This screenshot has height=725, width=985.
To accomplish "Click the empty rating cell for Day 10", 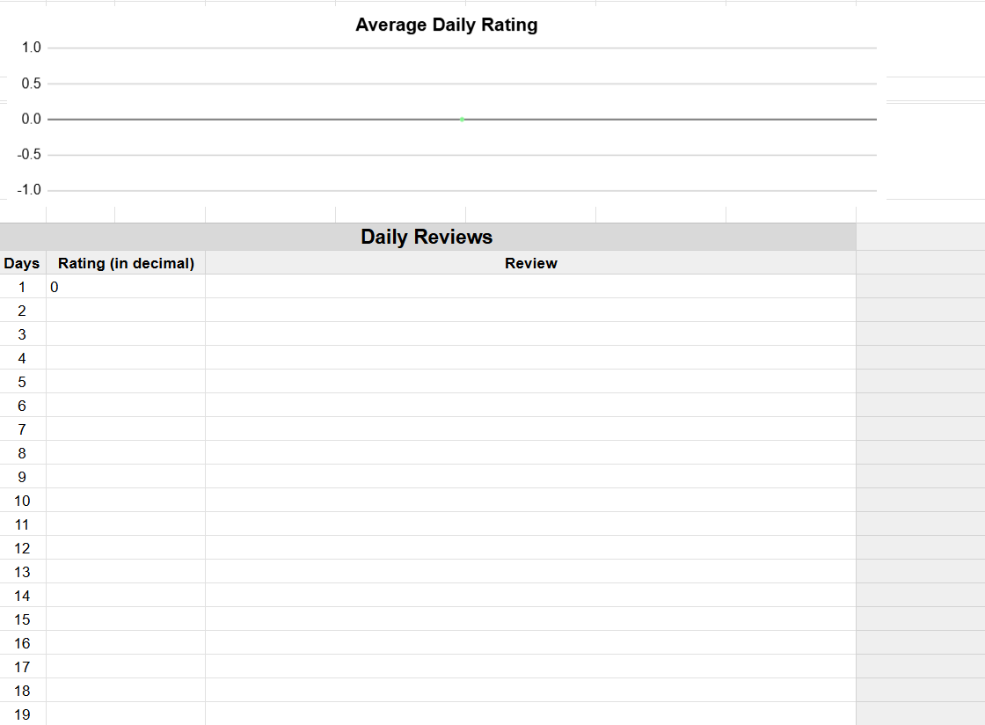I will coord(126,501).
